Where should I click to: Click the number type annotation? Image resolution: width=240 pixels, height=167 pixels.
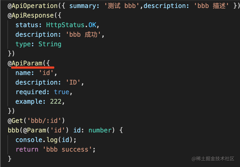(x=100, y=130)
